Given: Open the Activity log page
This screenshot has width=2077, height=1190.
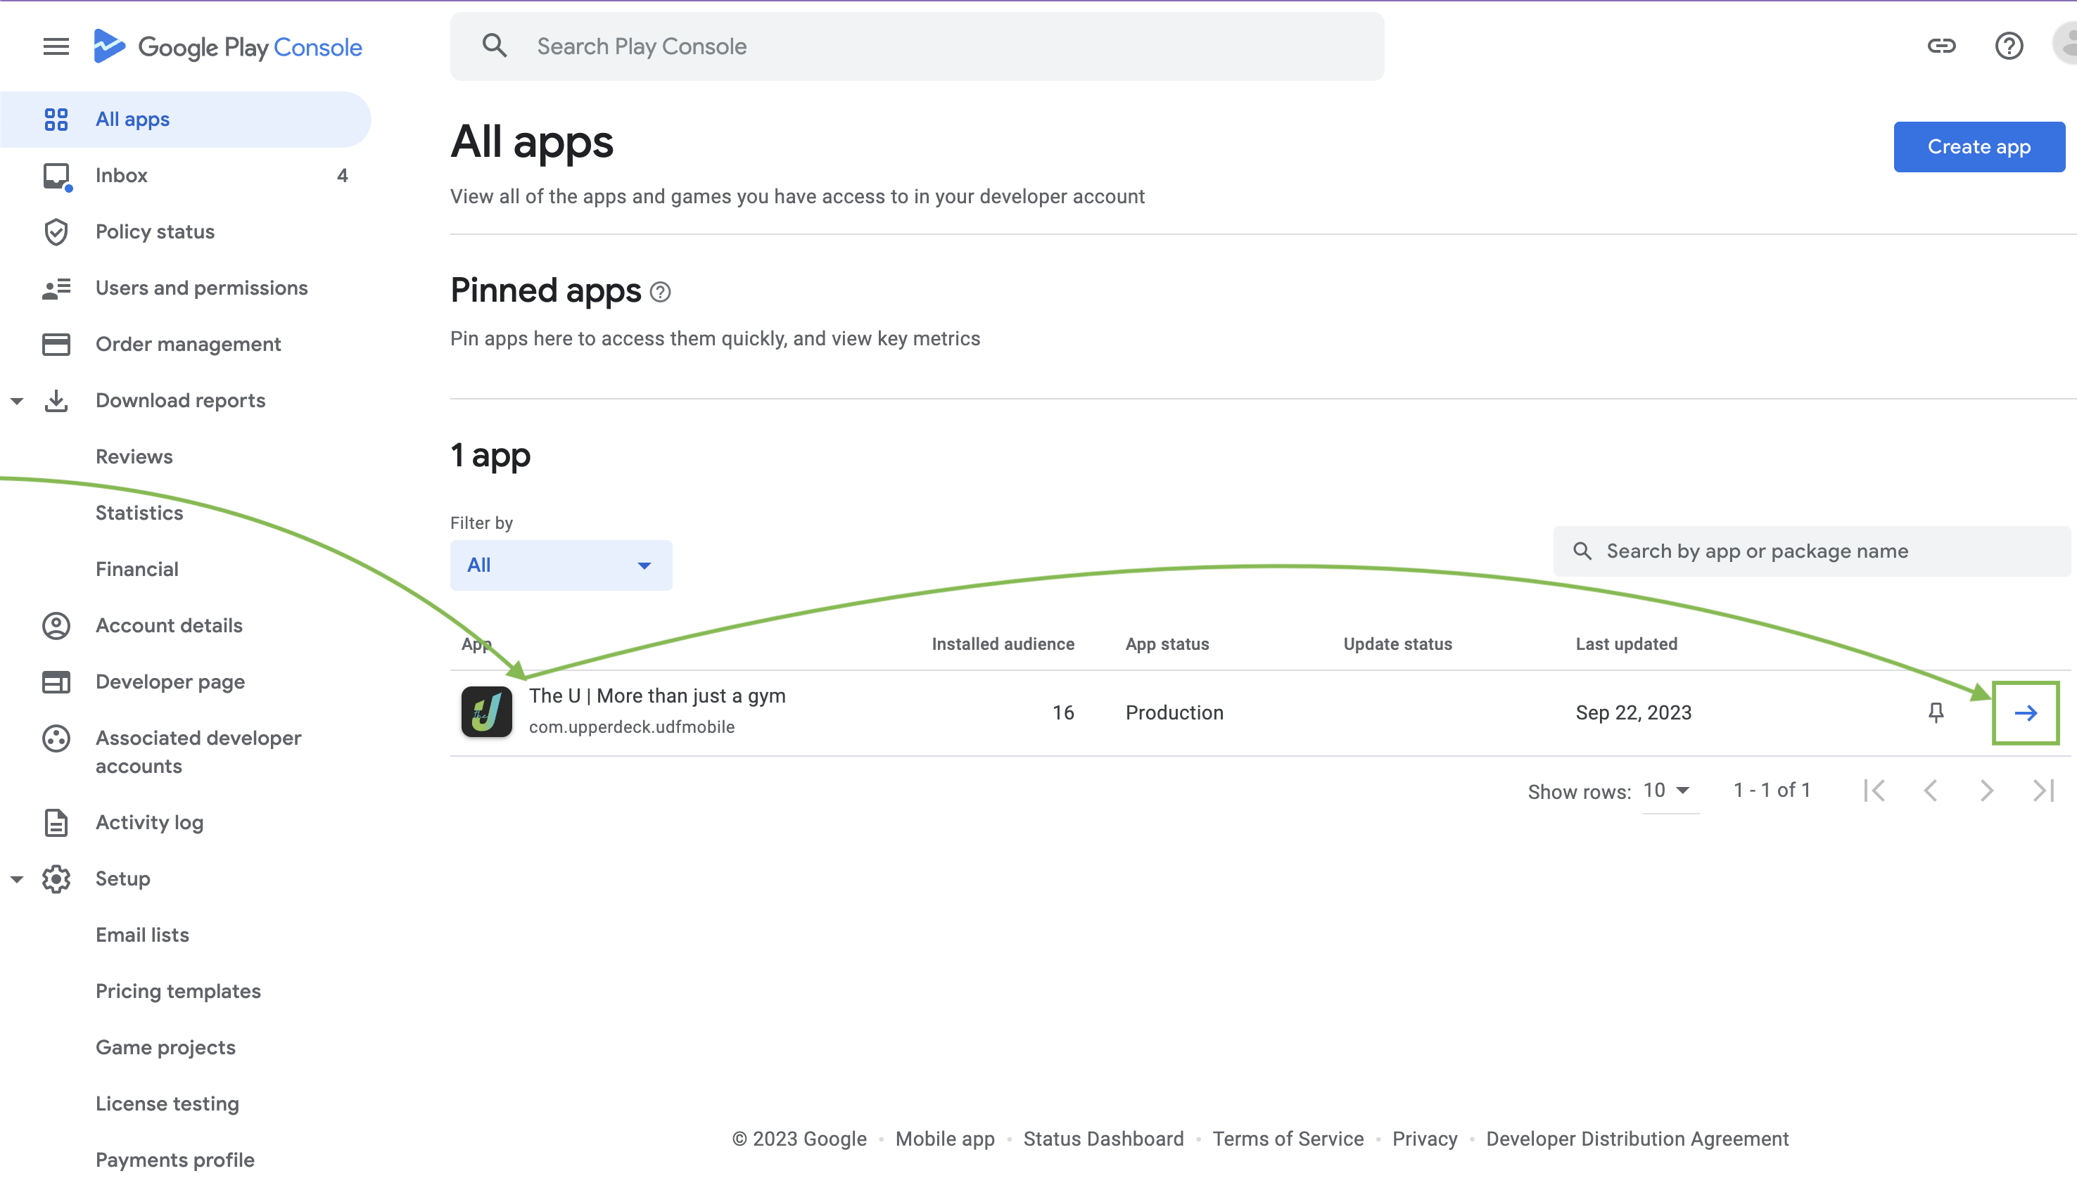Looking at the screenshot, I should coord(148,822).
